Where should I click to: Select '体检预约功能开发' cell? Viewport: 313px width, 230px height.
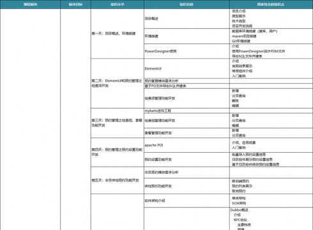[x=187, y=186]
